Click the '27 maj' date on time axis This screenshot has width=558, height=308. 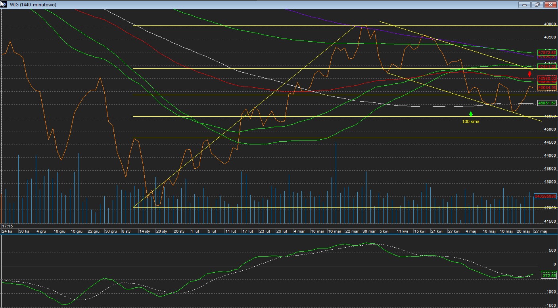point(541,231)
